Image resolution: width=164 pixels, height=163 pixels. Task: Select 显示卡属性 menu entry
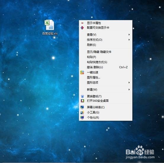pos(106,23)
